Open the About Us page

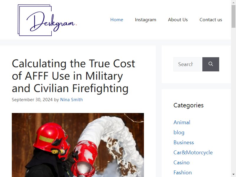tap(178, 20)
